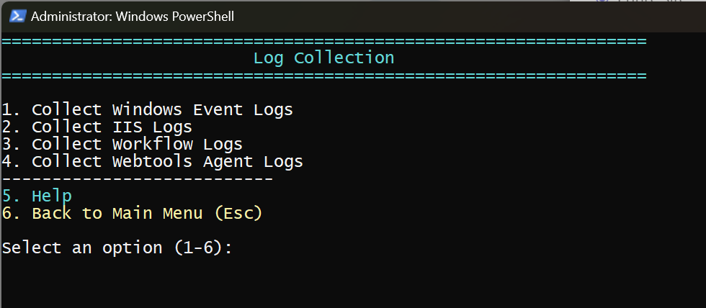Screen dimensions: 706x308
Task: Click the top equals-sign separator line
Action: 323,42
